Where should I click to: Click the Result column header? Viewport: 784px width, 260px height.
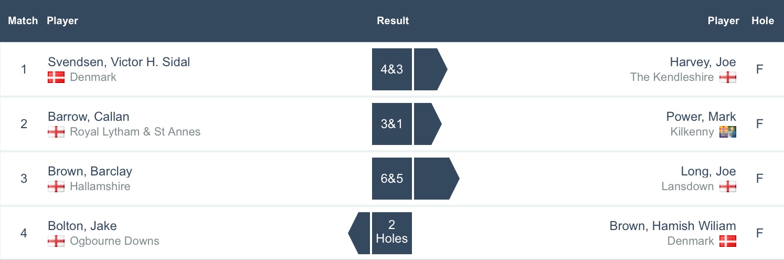tap(393, 21)
